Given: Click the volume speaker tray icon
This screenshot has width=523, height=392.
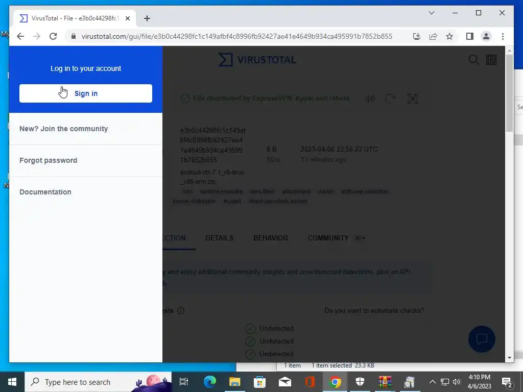Looking at the screenshot, I should pyautogui.click(x=457, y=382).
